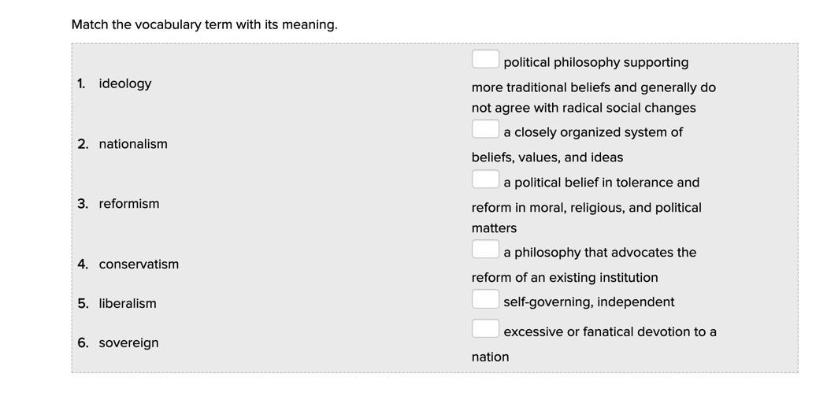Click the definition 'beliefs, values, and ideas'
This screenshot has height=396, width=827.
[547, 157]
